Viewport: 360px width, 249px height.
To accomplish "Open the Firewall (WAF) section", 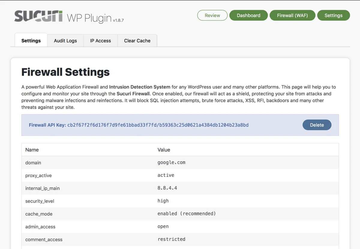I will coord(292,15).
